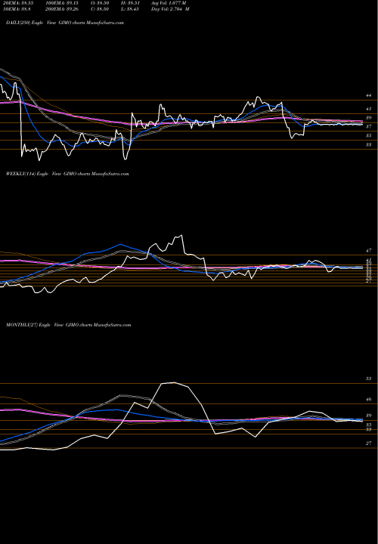The image size is (378, 544).
Task: Click the 37 axis label in daily chart
Action: pos(369,127)
